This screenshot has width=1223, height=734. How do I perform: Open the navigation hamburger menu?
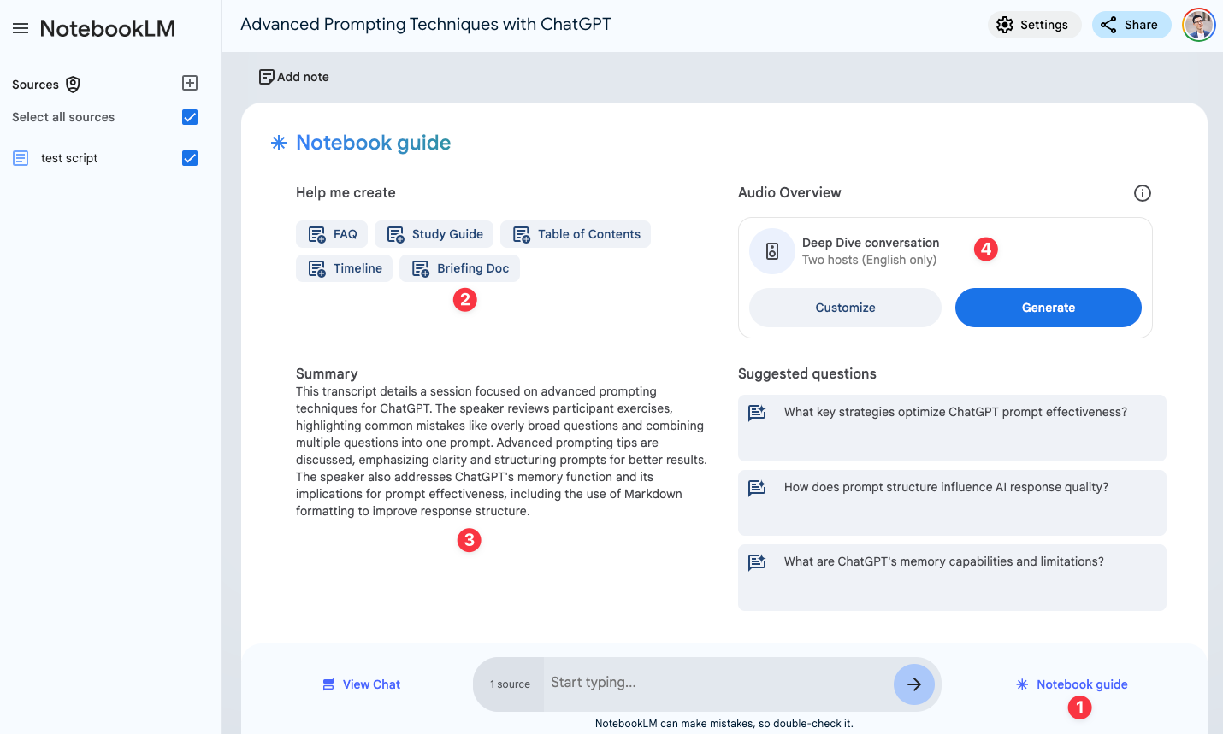21,27
